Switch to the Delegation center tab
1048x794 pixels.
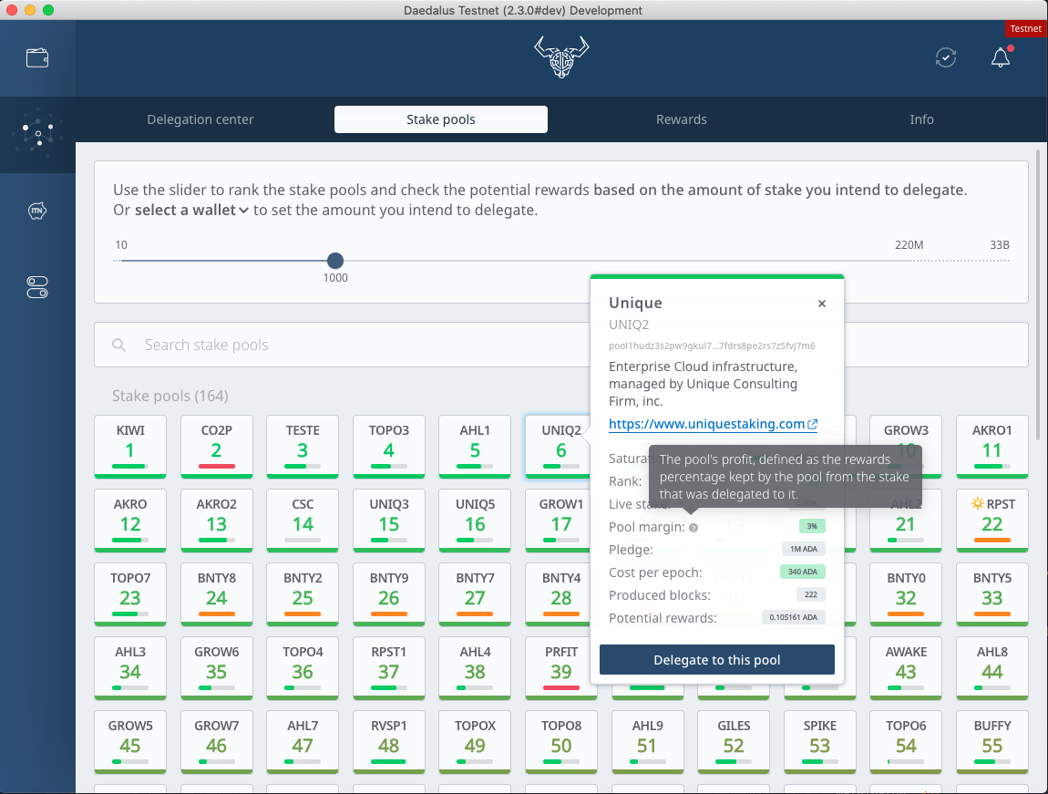[x=200, y=119]
